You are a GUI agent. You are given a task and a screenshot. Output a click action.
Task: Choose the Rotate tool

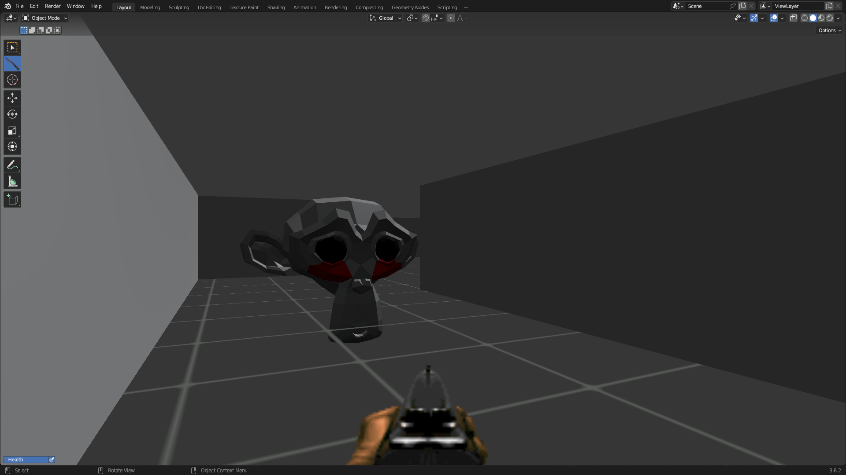tap(12, 114)
